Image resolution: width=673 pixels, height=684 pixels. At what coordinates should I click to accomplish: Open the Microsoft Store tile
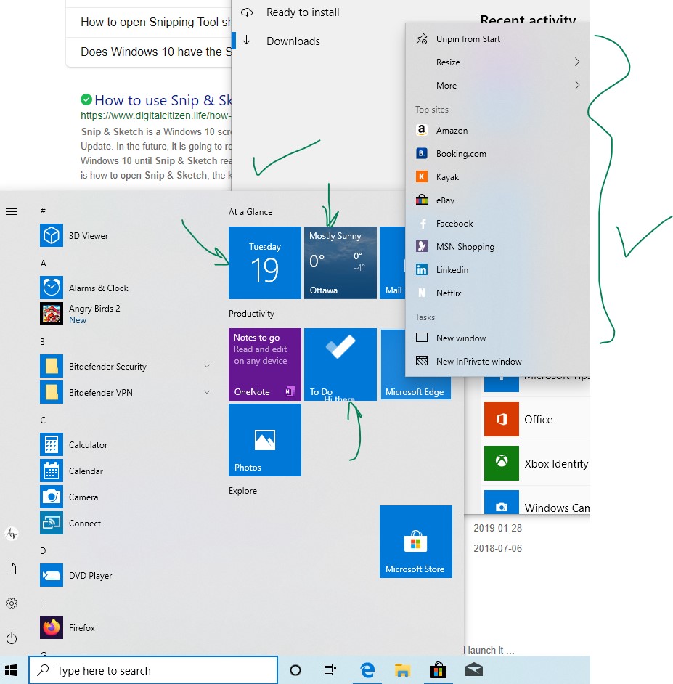coord(416,542)
